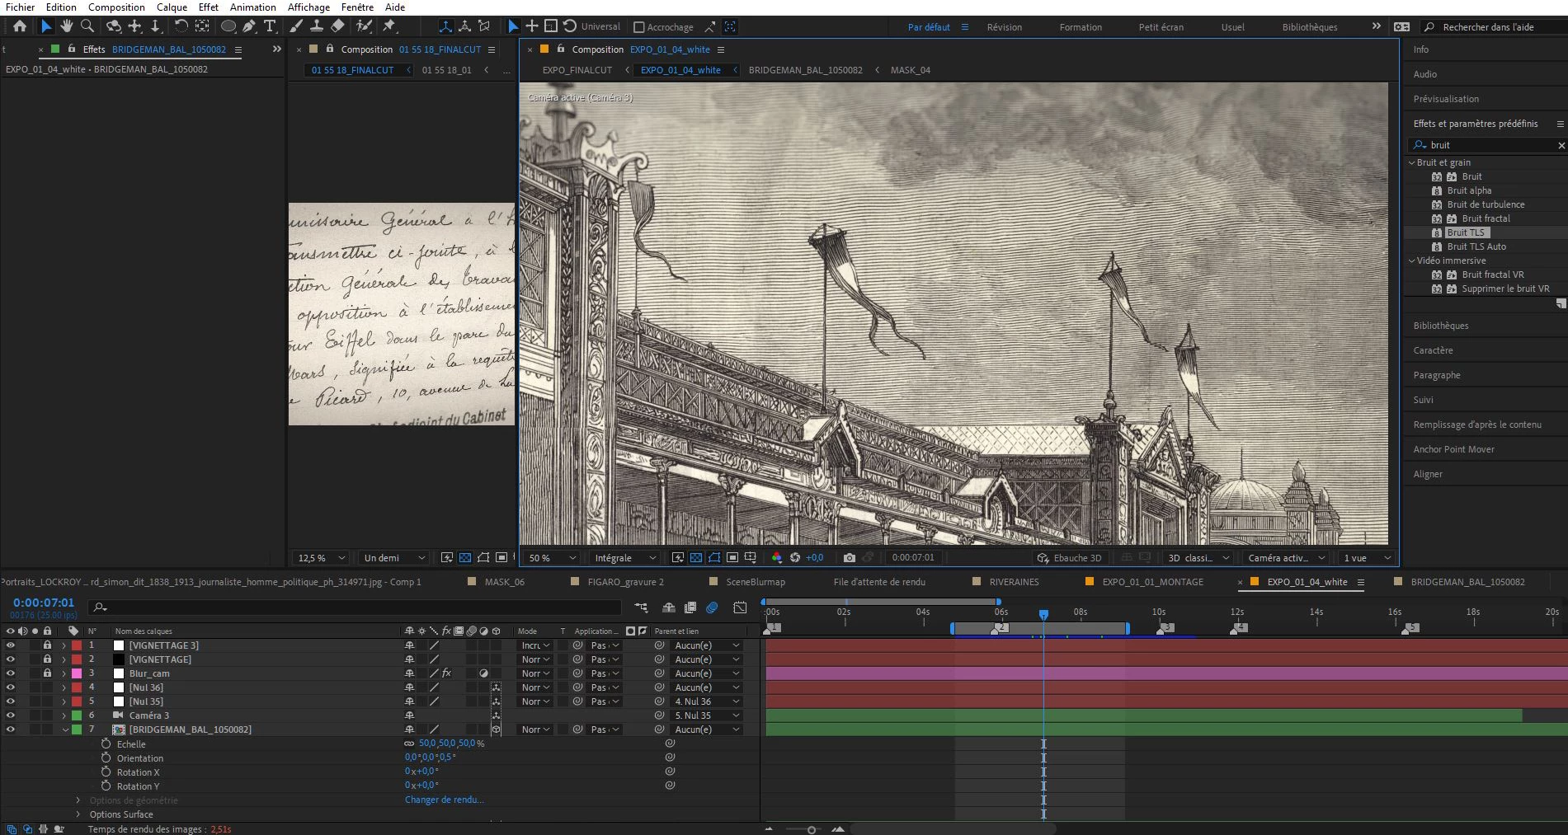Screen dimensions: 1568x835
Task: Switch to the EXPO_01_01_MONTAGE timeline tab
Action: tap(1152, 582)
